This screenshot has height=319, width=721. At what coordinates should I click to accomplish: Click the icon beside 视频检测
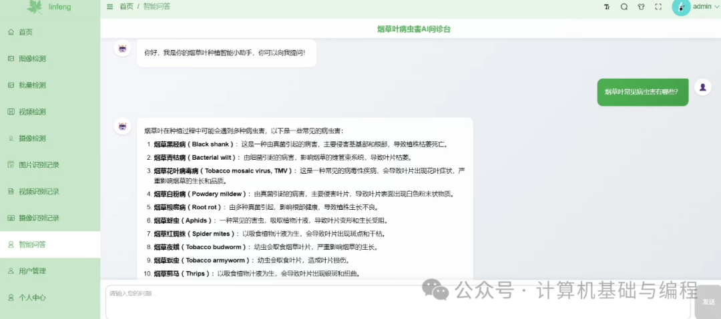click(11, 112)
